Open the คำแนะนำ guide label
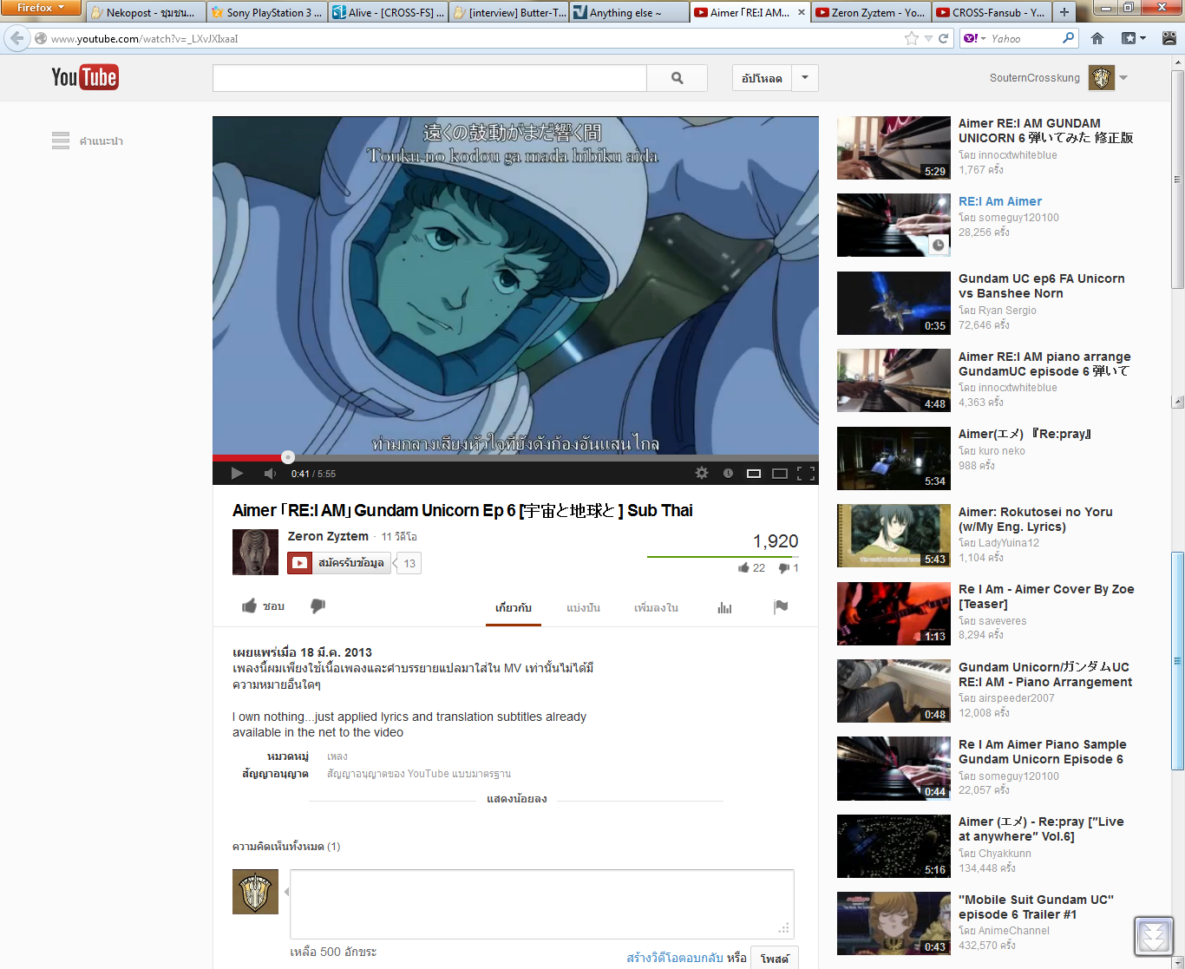This screenshot has height=969, width=1185. [x=101, y=141]
